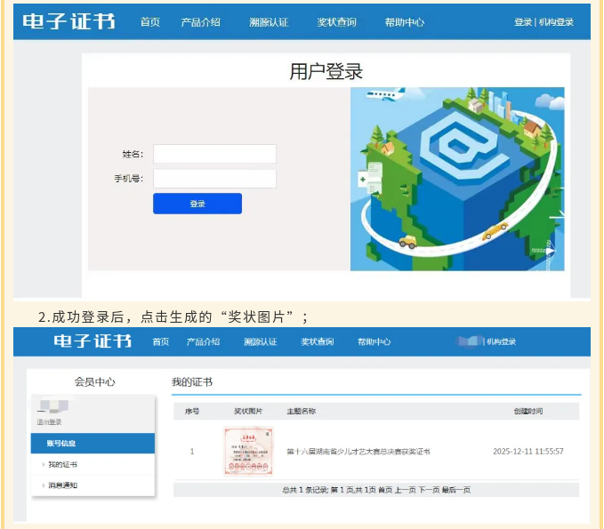This screenshot has height=529, width=604.
Task: Go to 溯源认证 on the login page header
Action: (269, 22)
